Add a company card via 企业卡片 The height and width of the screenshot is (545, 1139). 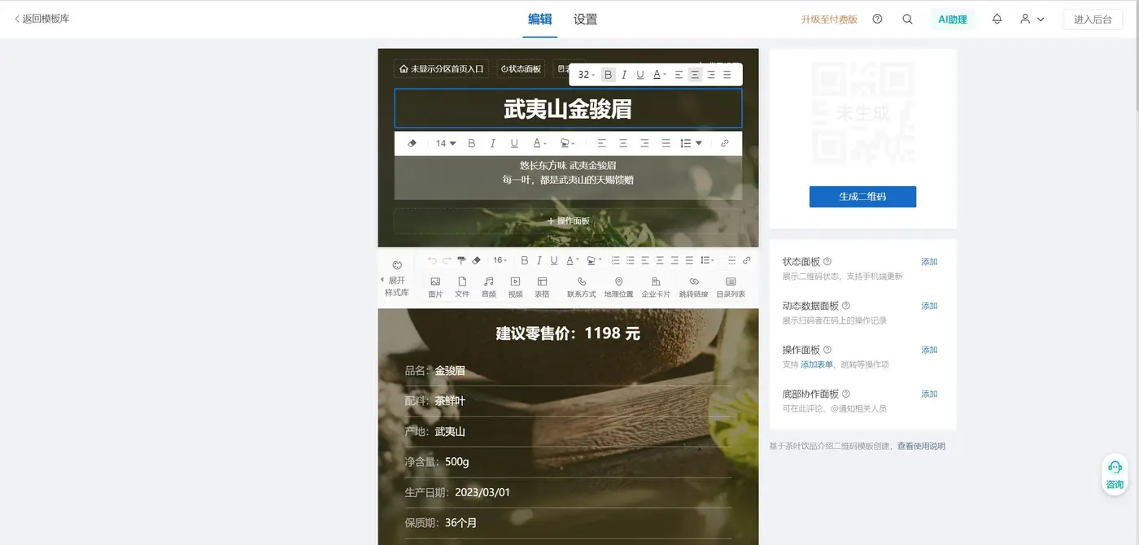tap(656, 286)
